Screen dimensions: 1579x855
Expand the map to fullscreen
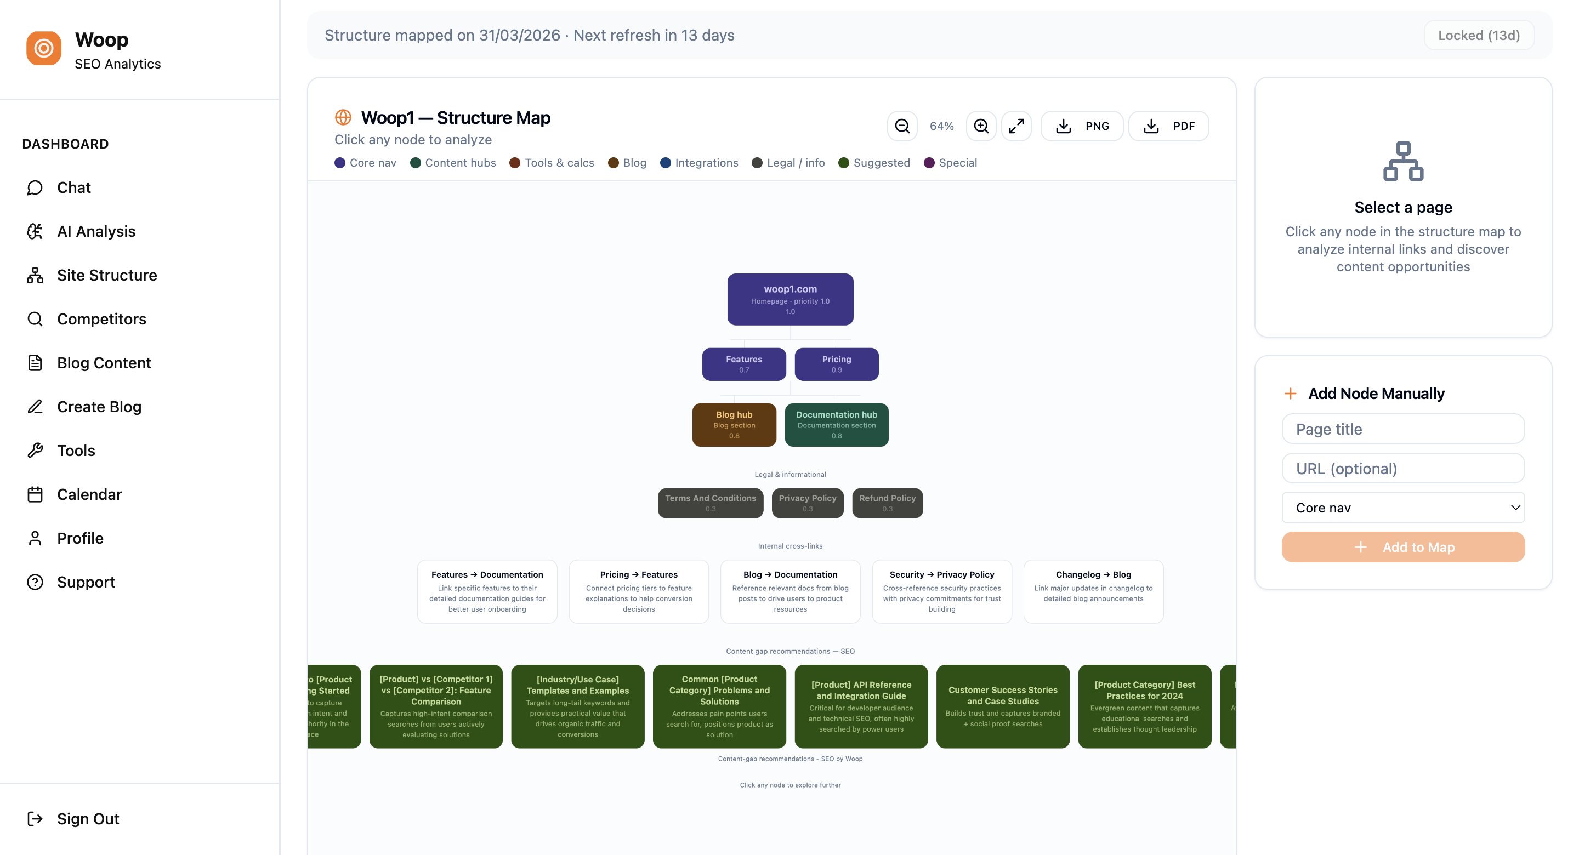(1016, 126)
